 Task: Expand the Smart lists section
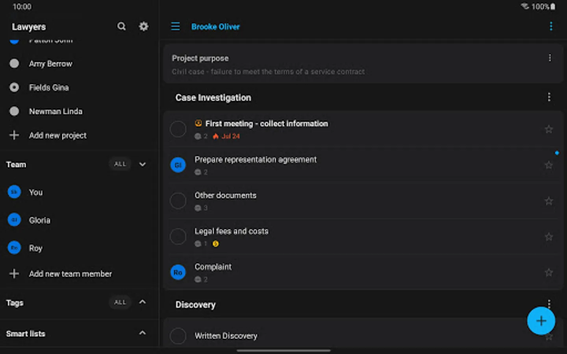click(x=143, y=333)
